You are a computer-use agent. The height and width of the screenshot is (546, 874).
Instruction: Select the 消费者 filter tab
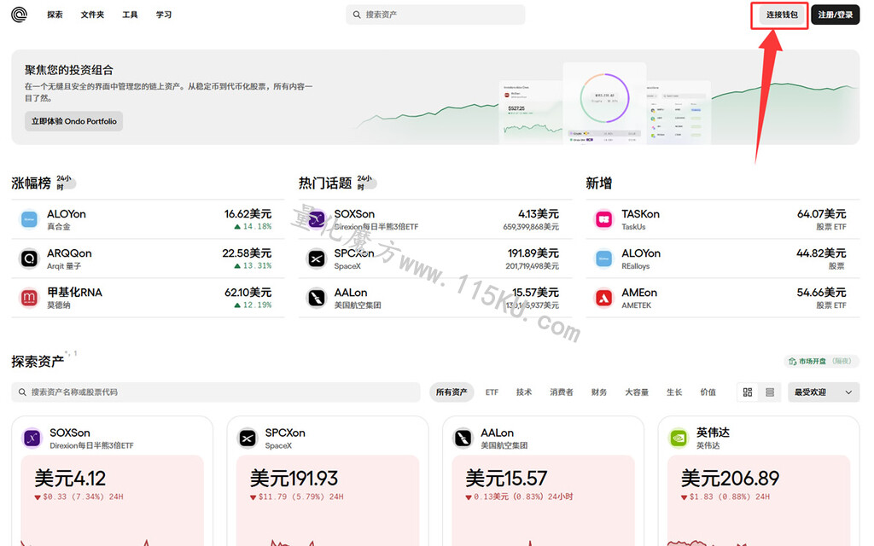point(562,392)
